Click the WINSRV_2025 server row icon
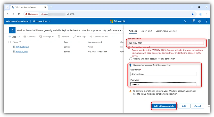This screenshot has width=214, height=117. (x=14, y=52)
